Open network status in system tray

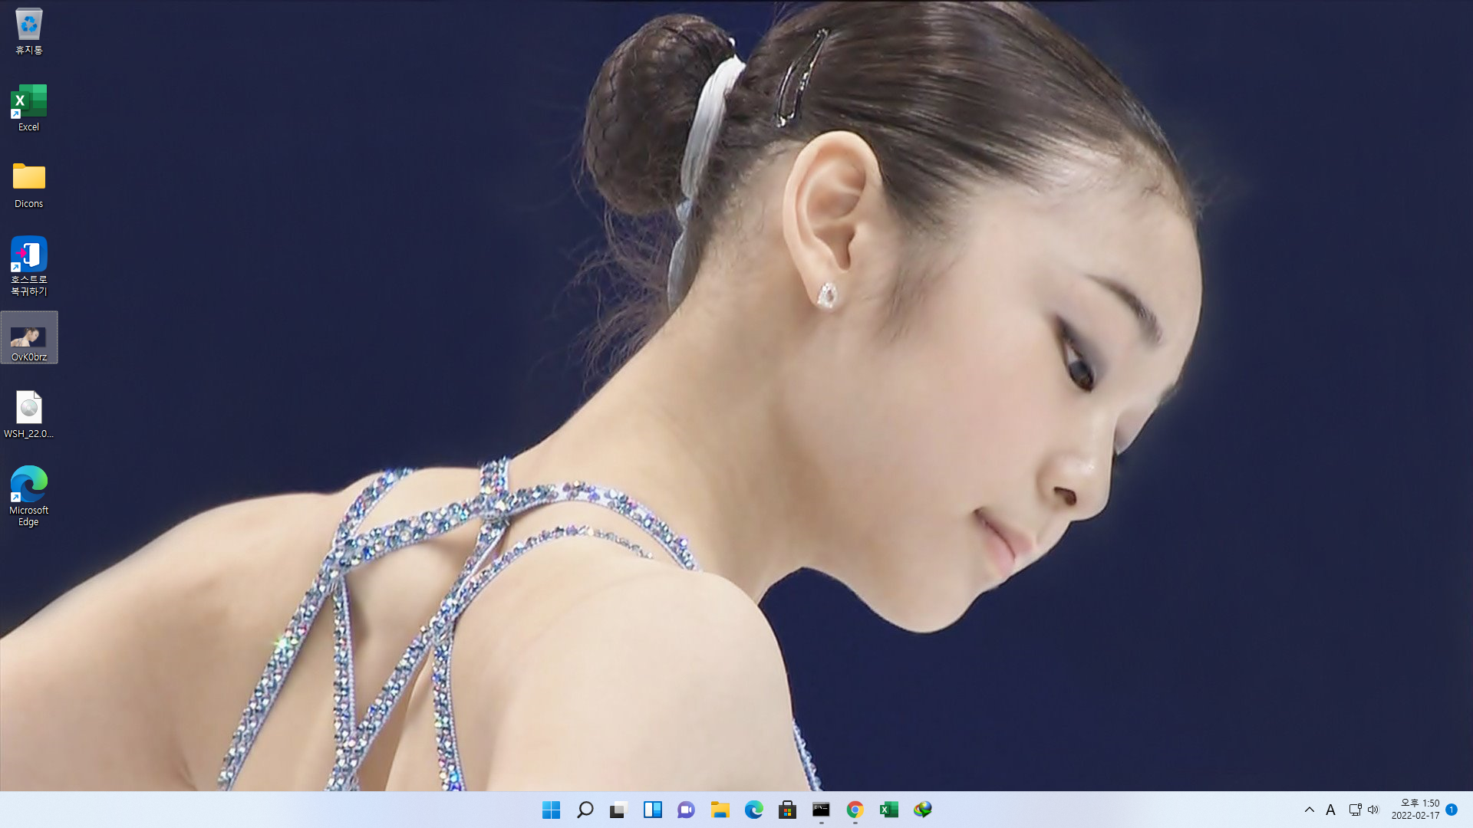point(1355,810)
